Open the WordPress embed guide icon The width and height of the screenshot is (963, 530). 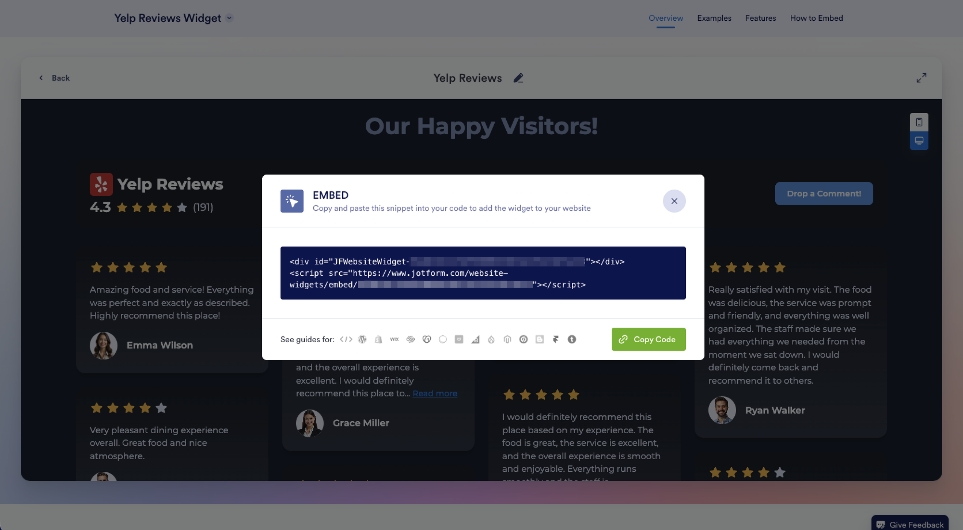point(362,339)
